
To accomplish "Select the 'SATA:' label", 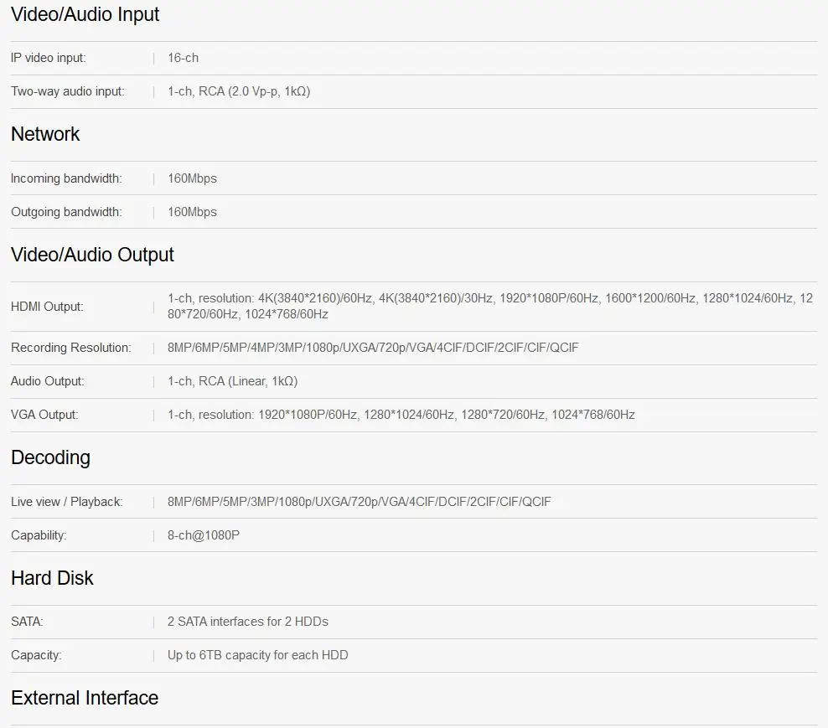I will click(27, 622).
